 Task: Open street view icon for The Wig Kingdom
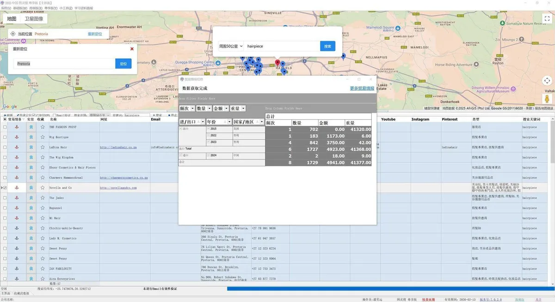tap(31, 157)
